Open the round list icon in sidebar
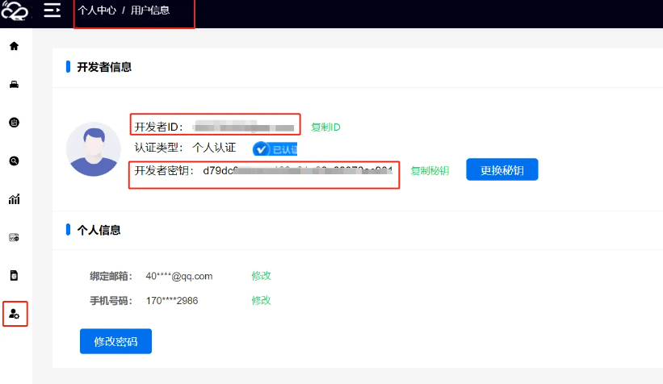 (14, 123)
